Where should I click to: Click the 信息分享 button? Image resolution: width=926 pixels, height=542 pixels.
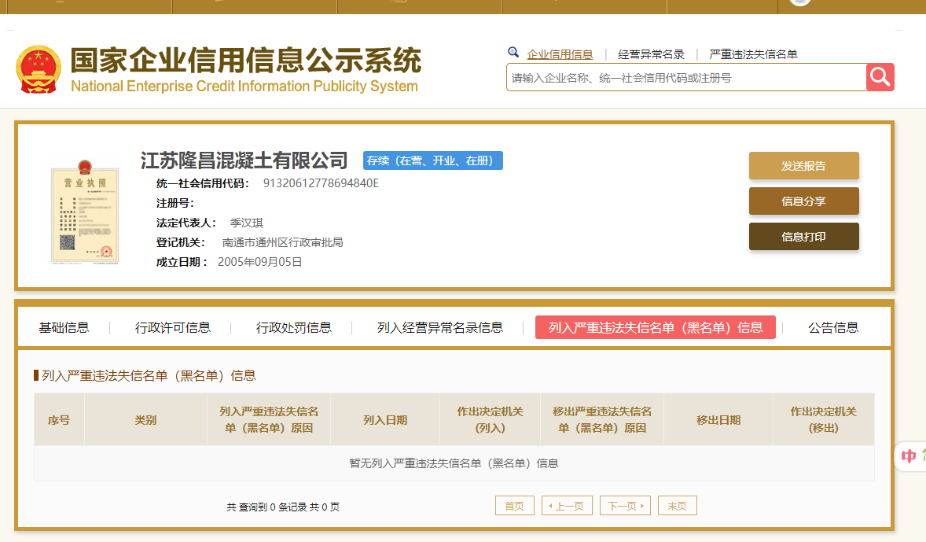coord(803,201)
